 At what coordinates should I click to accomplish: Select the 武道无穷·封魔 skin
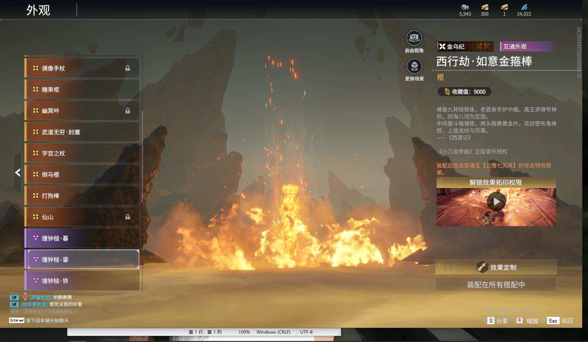point(82,132)
